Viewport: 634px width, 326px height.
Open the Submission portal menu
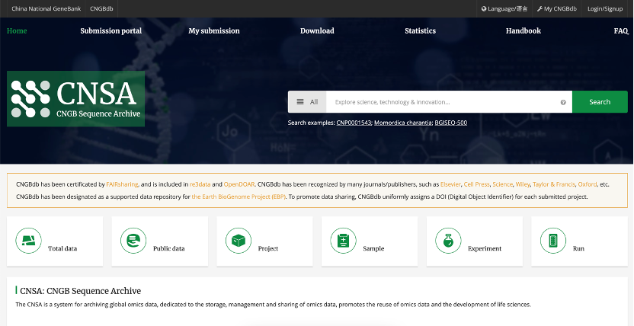pyautogui.click(x=110, y=31)
